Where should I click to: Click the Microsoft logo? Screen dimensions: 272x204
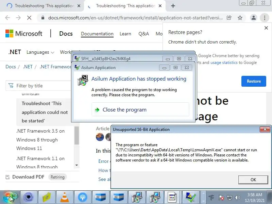[24, 33]
